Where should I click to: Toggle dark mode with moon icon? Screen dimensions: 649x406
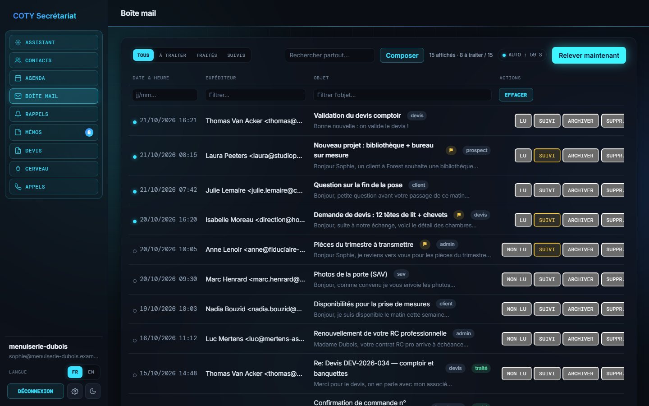point(93,391)
